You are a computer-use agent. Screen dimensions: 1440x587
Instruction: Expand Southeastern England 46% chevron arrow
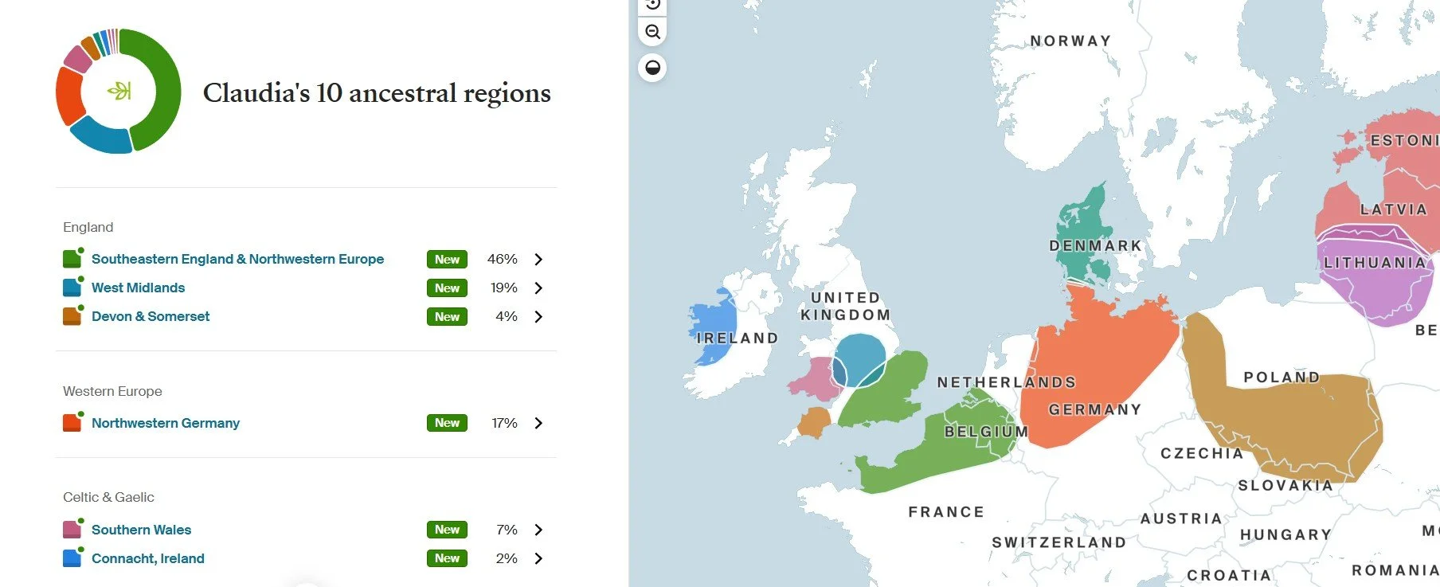(x=538, y=259)
